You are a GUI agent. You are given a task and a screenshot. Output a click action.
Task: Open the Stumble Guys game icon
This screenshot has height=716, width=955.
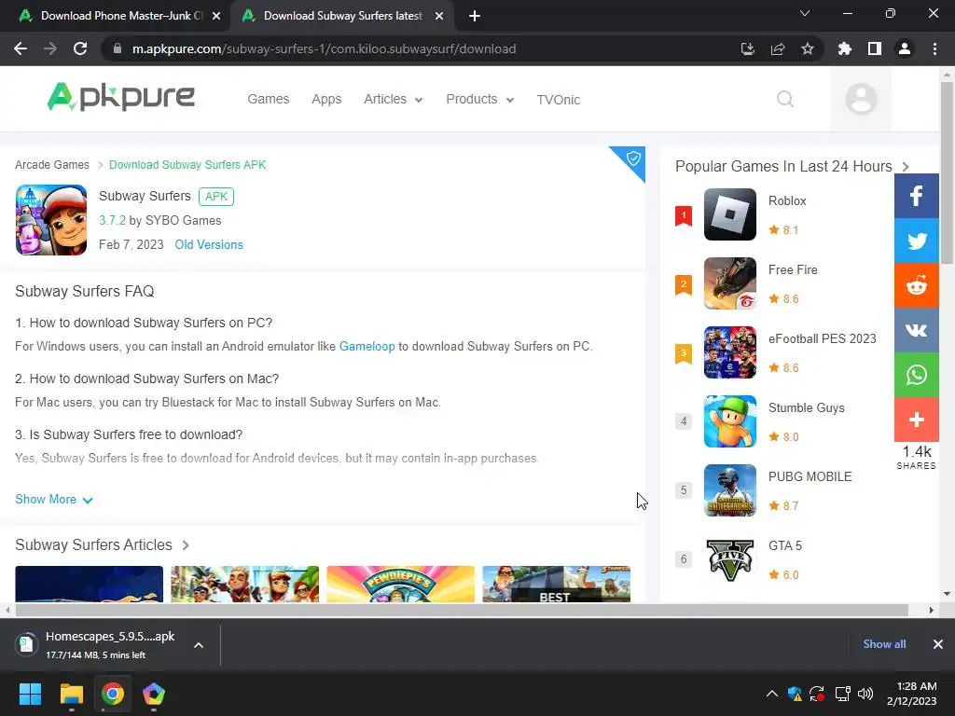click(x=729, y=421)
